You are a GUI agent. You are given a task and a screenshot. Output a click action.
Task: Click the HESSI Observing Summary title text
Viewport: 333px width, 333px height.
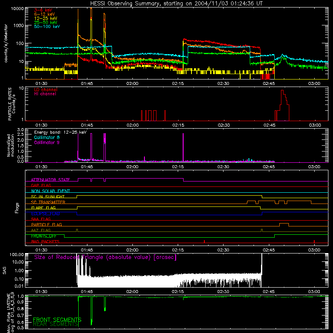[176, 4]
